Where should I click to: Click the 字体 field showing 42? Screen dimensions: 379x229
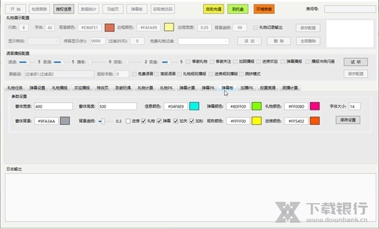pyautogui.click(x=50, y=28)
